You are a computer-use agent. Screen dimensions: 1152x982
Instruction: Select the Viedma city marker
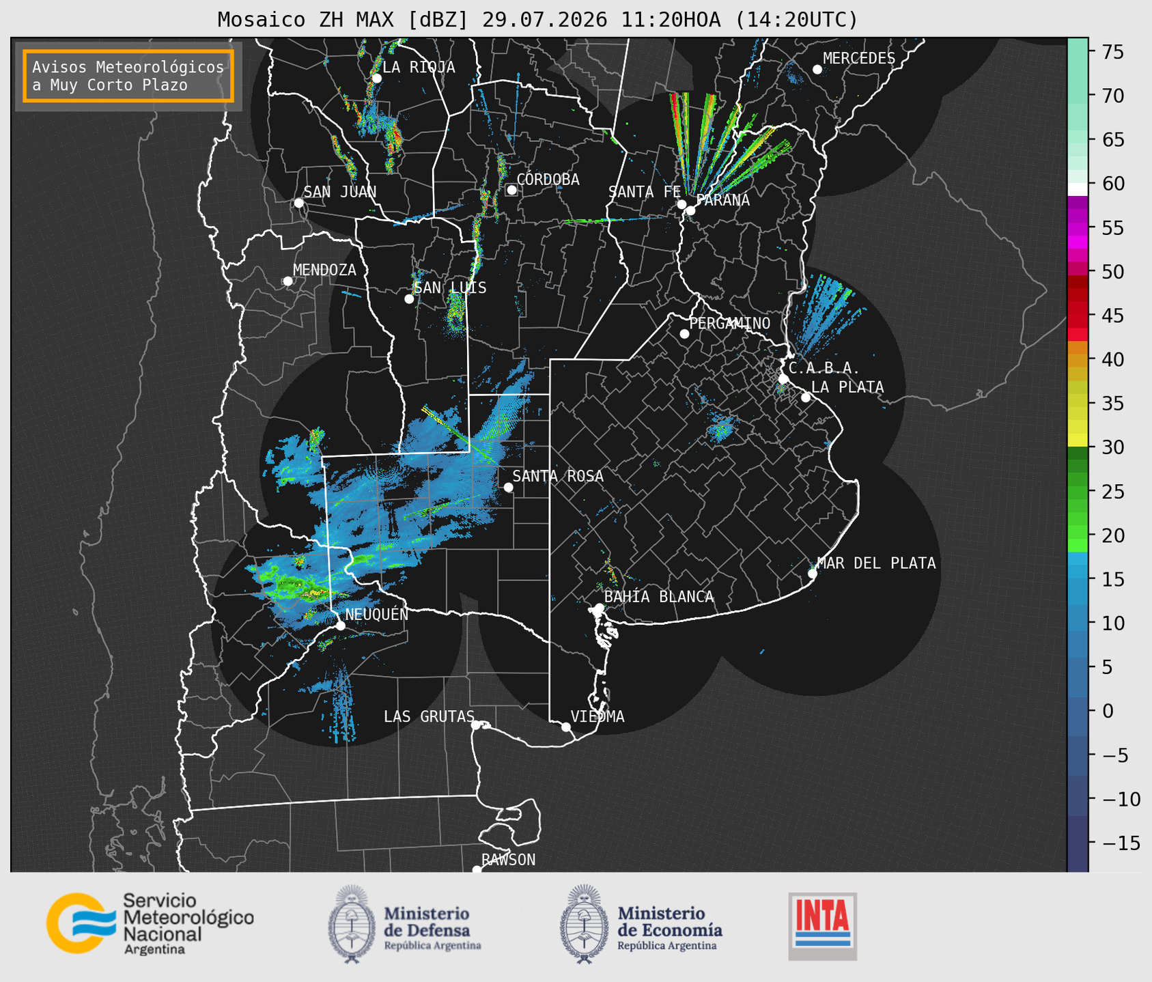pos(566,727)
